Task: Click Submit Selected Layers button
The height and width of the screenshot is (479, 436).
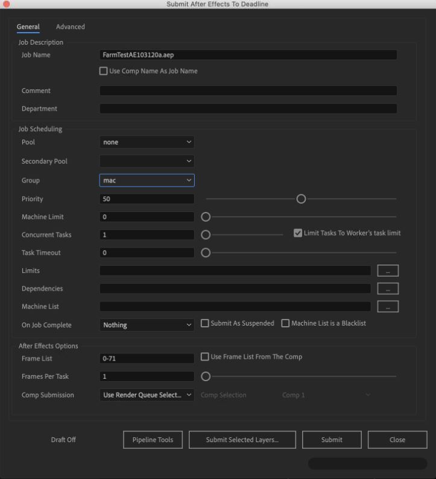Action: (x=242, y=440)
